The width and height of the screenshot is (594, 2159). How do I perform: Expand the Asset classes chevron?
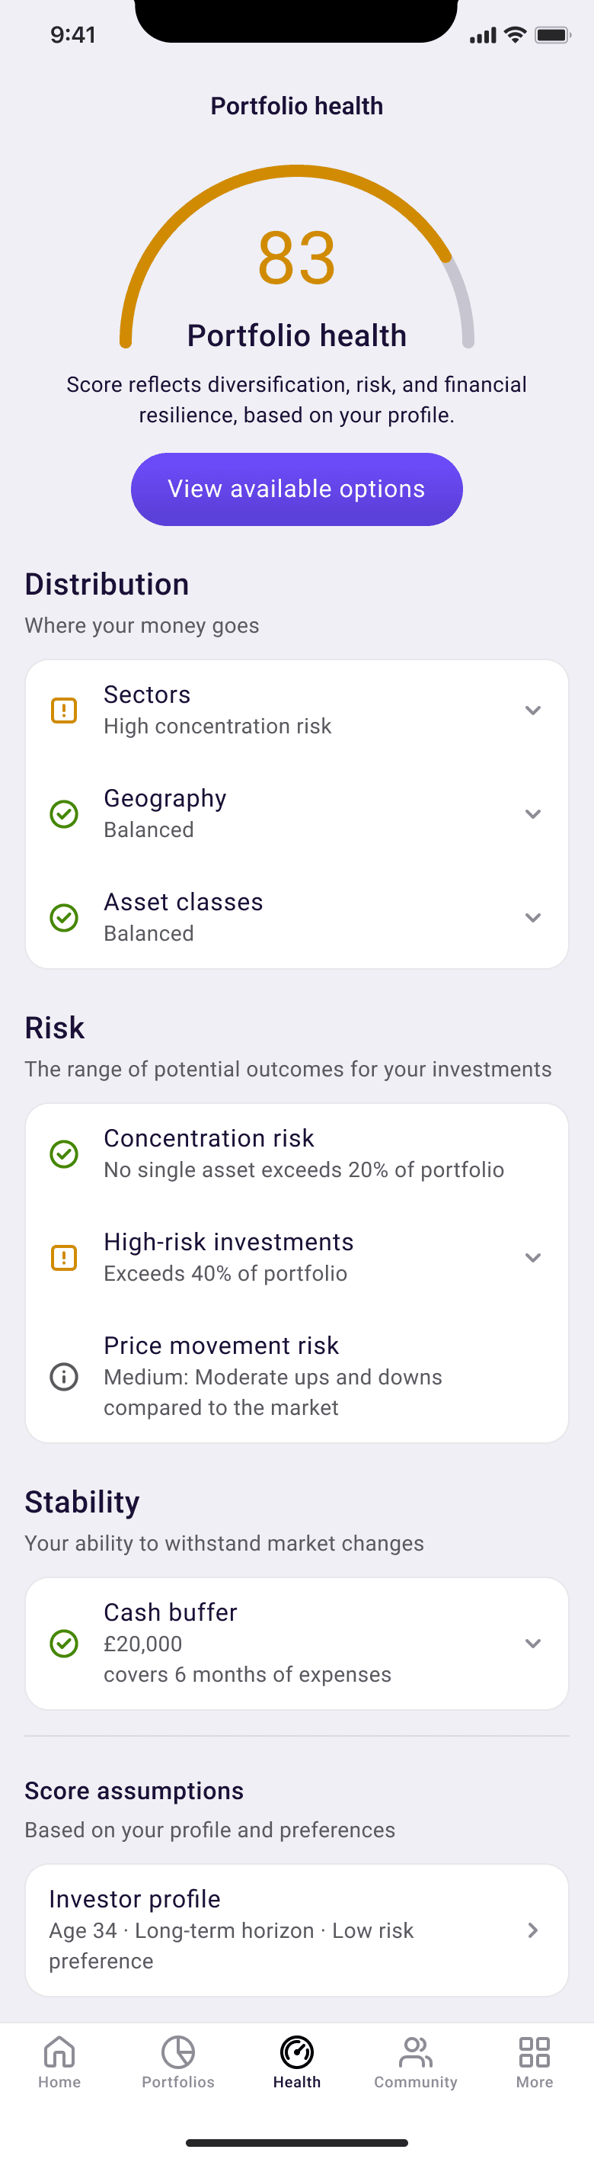(x=533, y=918)
